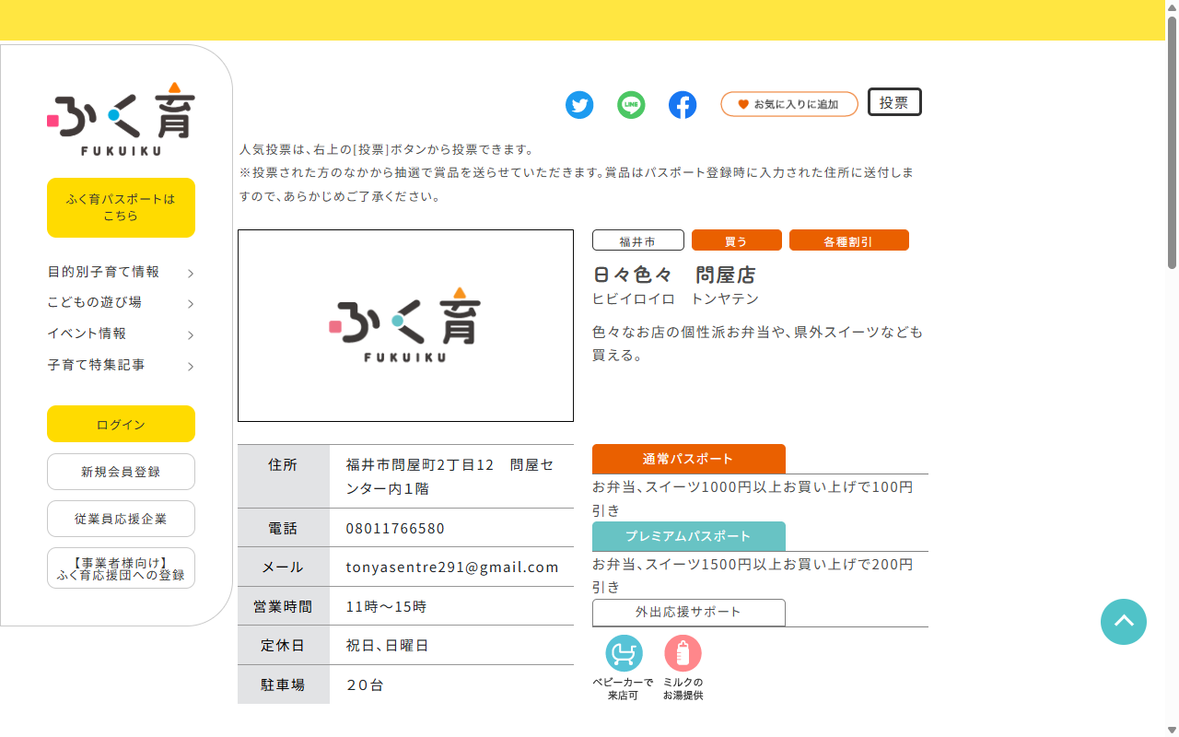Click the shop description 色々なお店の個性派お弁当

click(x=757, y=343)
